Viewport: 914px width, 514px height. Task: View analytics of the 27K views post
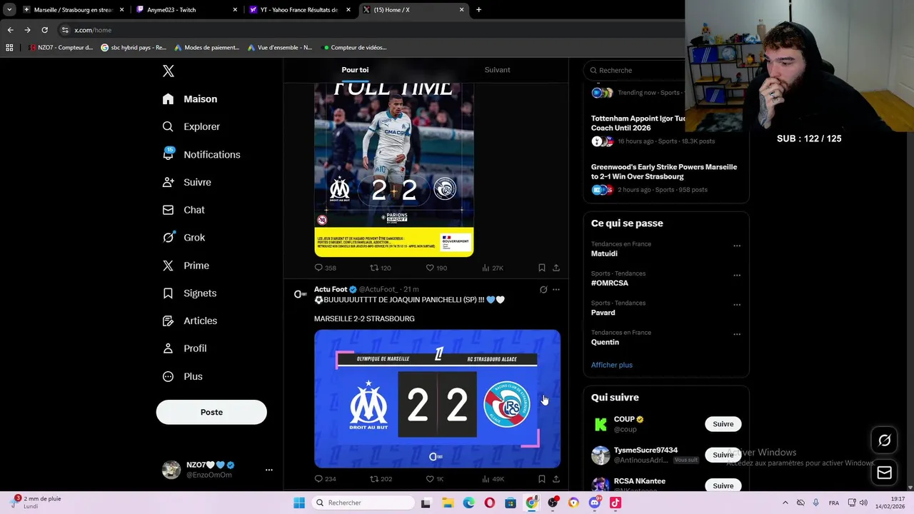pyautogui.click(x=493, y=268)
